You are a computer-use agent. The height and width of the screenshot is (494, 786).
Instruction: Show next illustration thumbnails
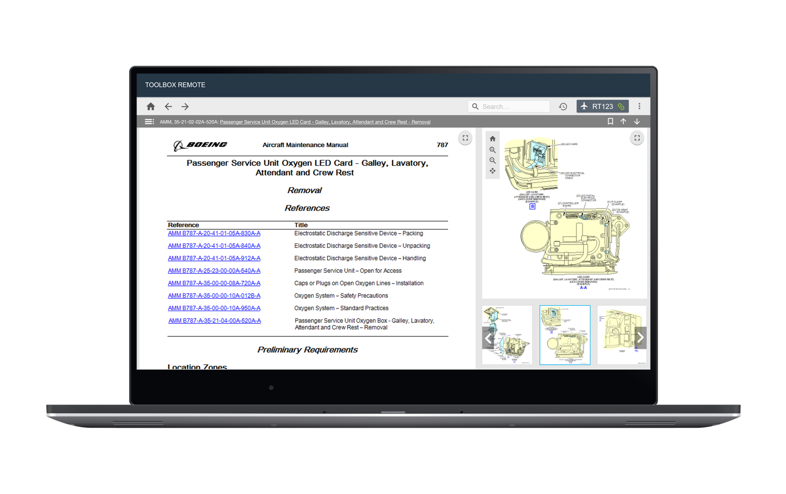[x=640, y=338]
